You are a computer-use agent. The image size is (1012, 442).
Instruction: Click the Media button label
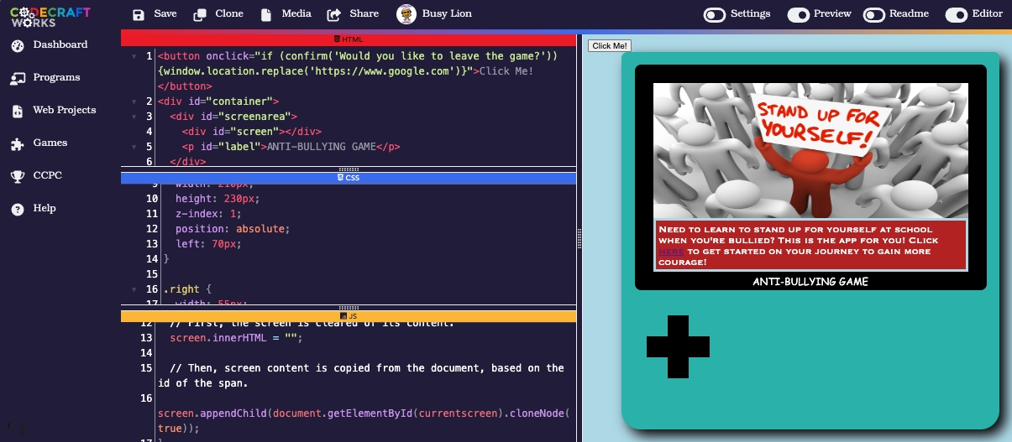(296, 14)
